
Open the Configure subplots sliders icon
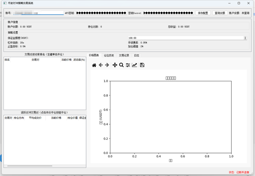coord(128,65)
